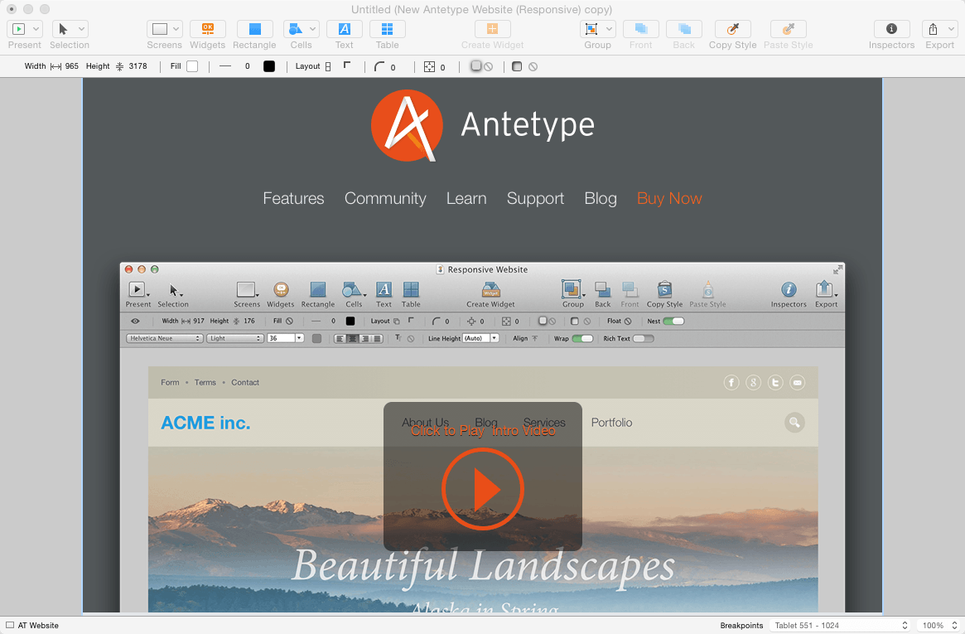Enable the inner shadow box in the main style bar
The image size is (965, 634).
517,66
